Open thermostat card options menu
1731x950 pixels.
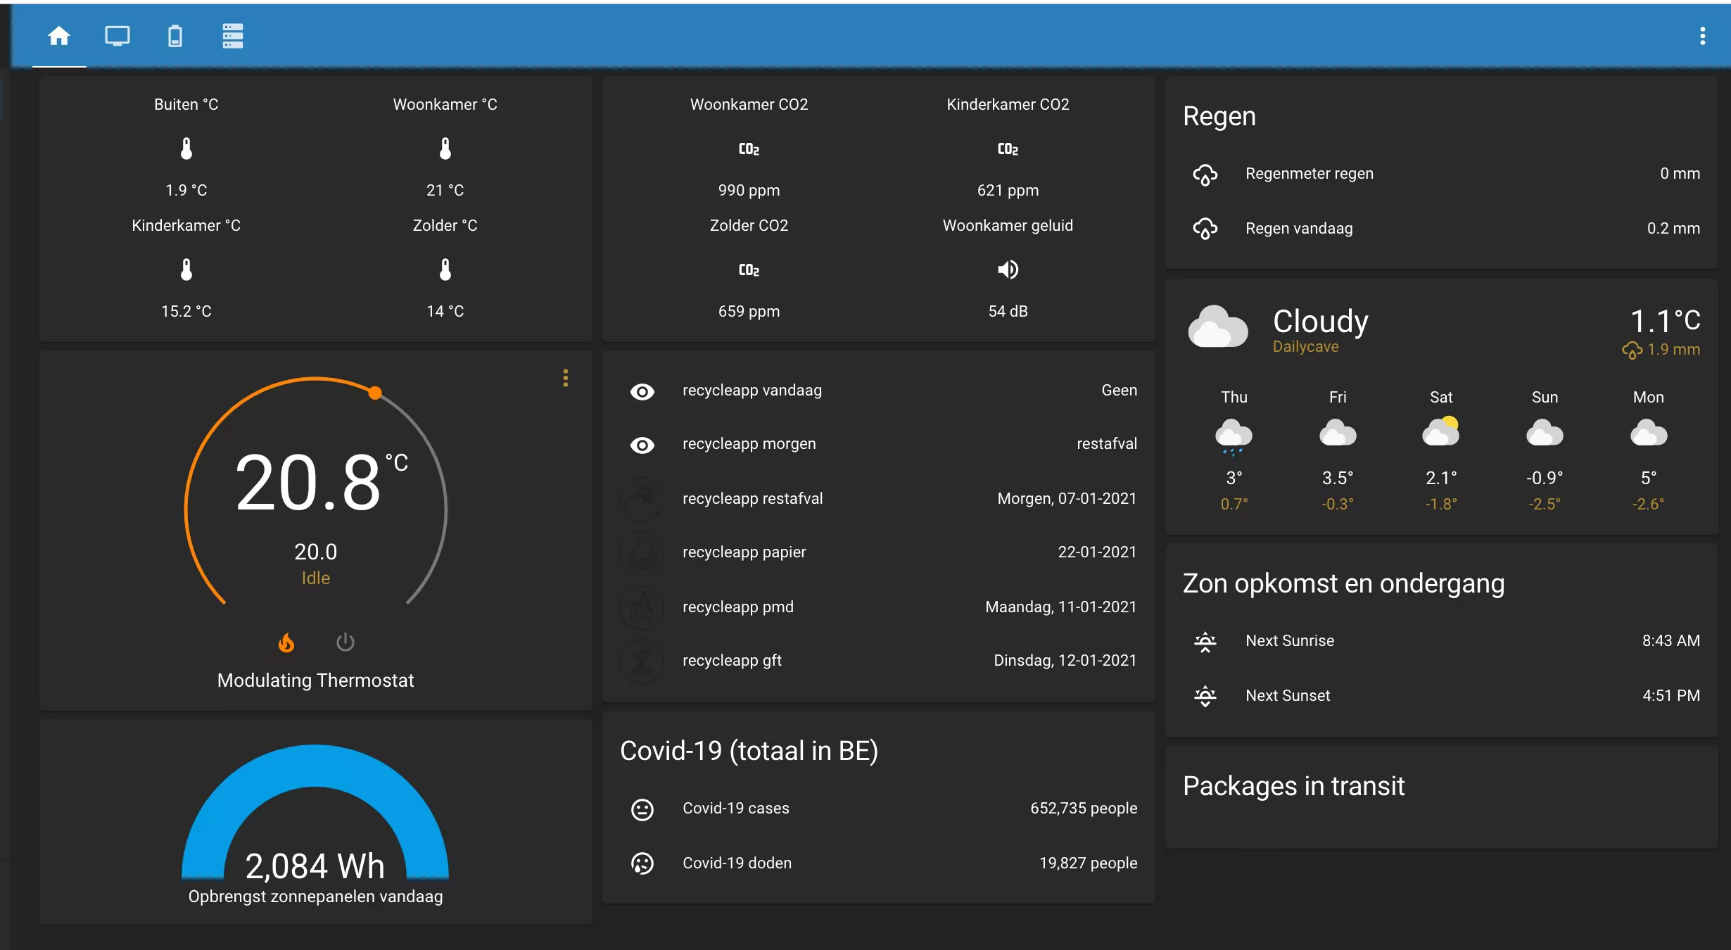click(565, 379)
